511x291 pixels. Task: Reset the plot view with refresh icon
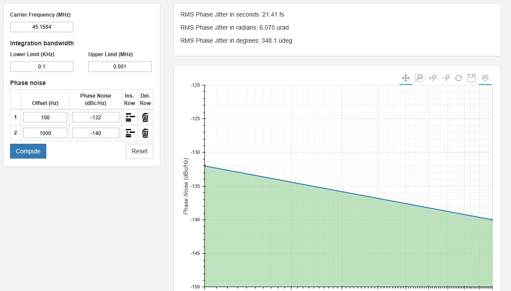pos(459,78)
